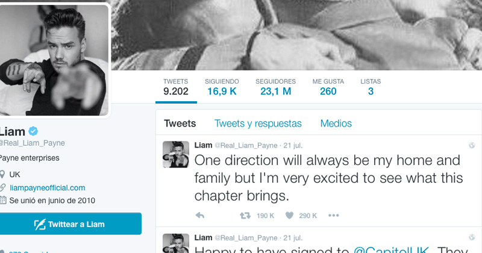Open the Tweets y respuestas tab
The image size is (482, 253).
pyautogui.click(x=258, y=123)
